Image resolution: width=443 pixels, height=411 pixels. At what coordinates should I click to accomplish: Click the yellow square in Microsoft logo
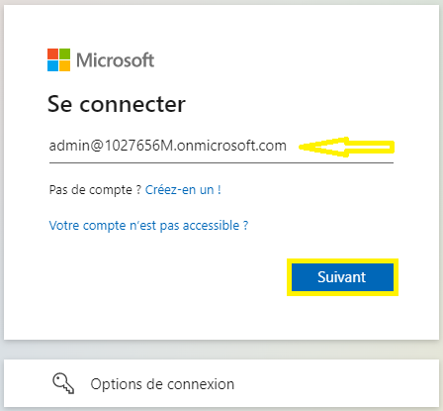(65, 66)
